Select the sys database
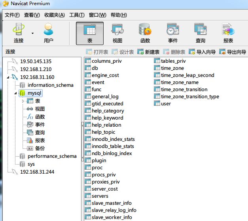 pos(31,164)
